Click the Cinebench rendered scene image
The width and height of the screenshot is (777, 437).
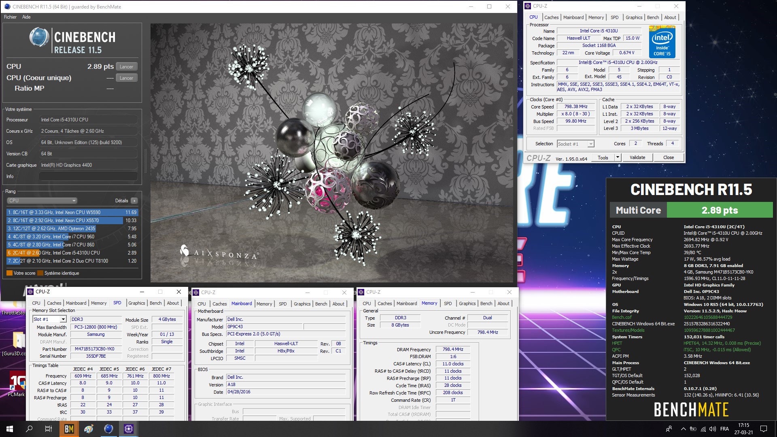coord(332,153)
